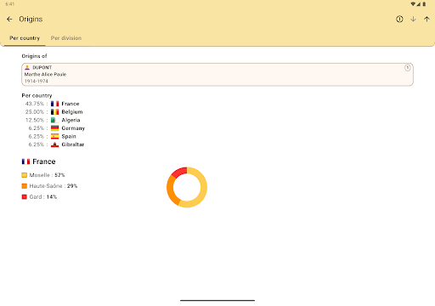
Task: Click the France section heading text
Action: coord(44,161)
